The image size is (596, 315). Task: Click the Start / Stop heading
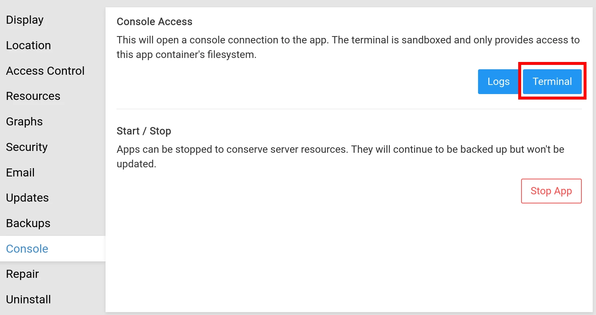(x=144, y=131)
